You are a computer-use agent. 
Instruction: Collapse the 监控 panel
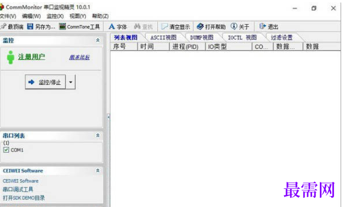tap(97, 40)
